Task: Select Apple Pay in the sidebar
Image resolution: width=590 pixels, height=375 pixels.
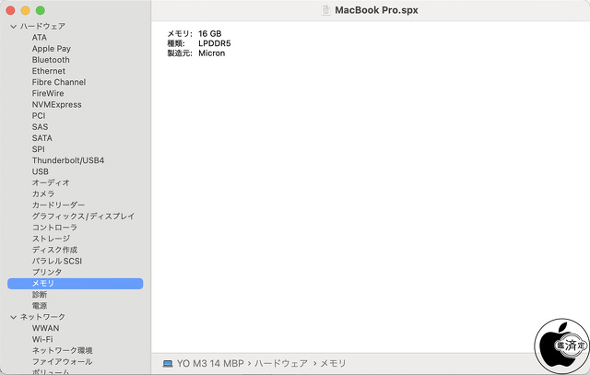Action: [52, 49]
